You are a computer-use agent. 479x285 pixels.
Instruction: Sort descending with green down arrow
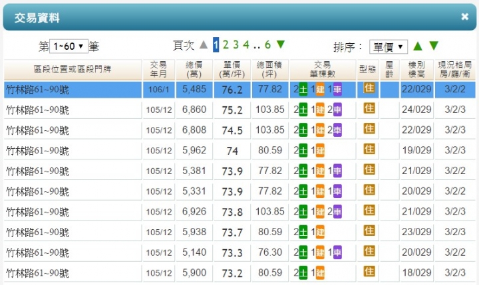pyautogui.click(x=434, y=46)
